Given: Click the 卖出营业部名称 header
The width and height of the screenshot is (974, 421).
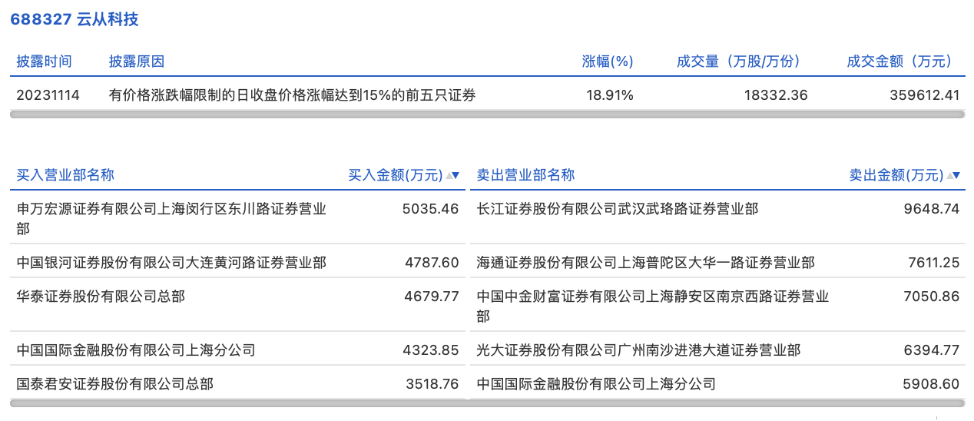Looking at the screenshot, I should click(525, 175).
